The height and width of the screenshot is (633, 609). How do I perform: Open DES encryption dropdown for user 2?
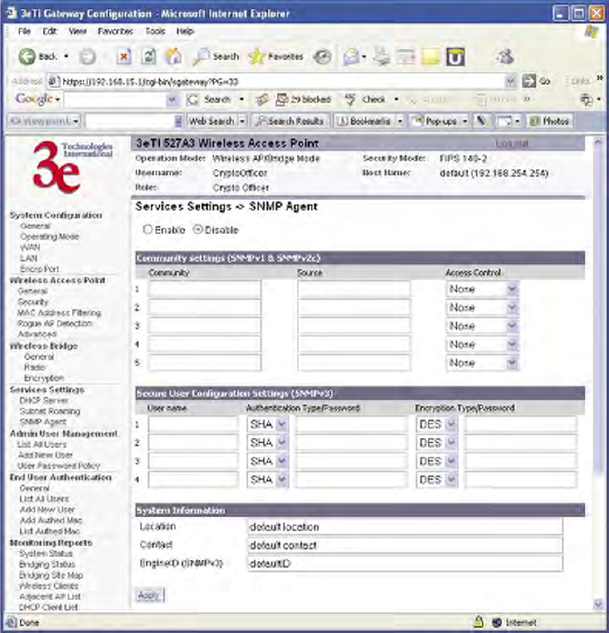(452, 443)
